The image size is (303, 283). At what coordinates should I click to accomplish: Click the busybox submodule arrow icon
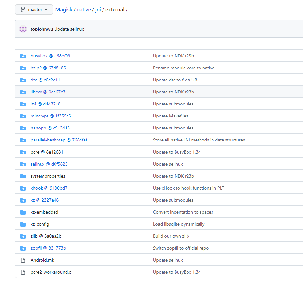[23, 56]
